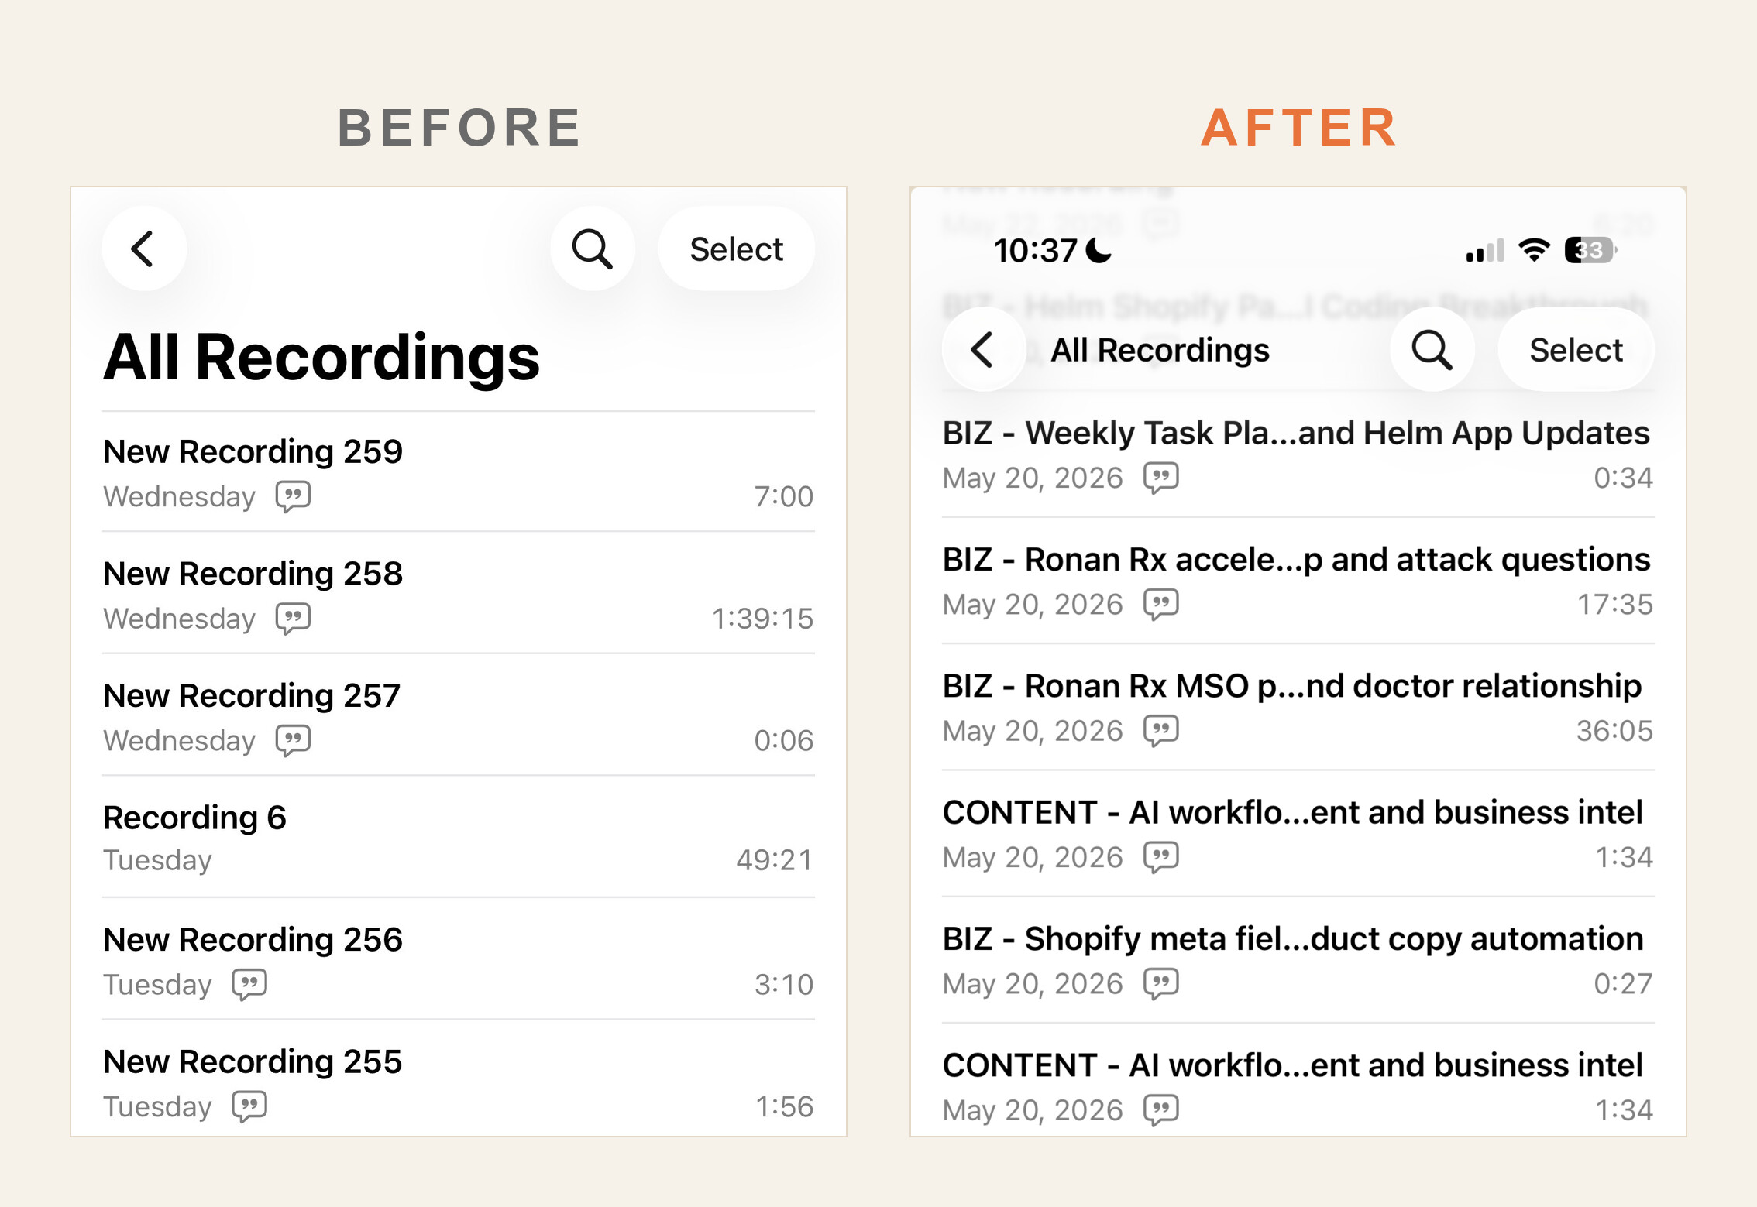Open search in the After panel
1757x1207 pixels.
pos(1432,350)
